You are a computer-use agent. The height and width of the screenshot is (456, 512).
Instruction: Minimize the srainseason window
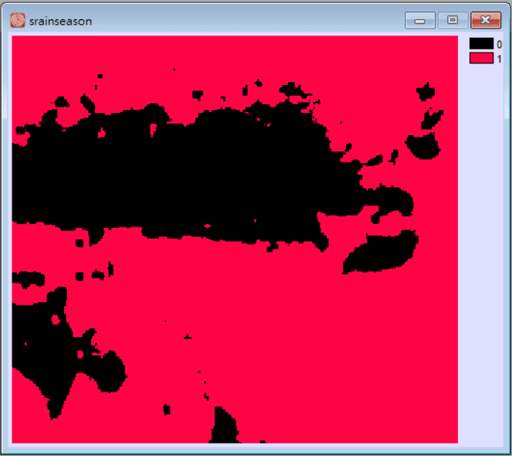pos(420,20)
